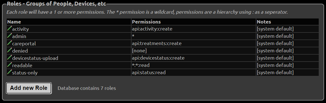Select the api:activity:create permission cell
326x103 pixels.
pyautogui.click(x=194, y=29)
